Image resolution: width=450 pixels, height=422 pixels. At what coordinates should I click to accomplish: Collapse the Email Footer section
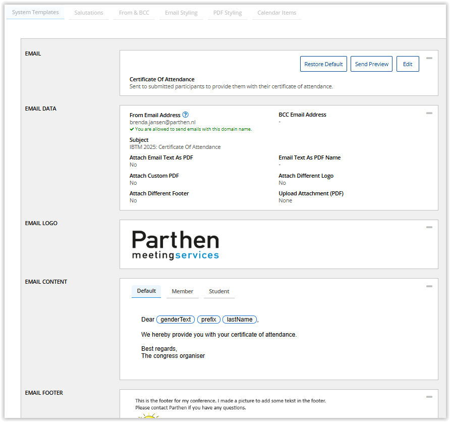point(429,397)
